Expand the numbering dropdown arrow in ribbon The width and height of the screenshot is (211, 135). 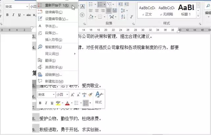[x=104, y=4]
